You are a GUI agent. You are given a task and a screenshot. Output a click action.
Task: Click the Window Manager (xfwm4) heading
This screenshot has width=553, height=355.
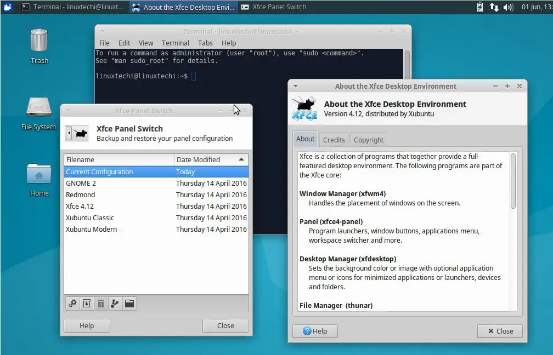tap(342, 194)
